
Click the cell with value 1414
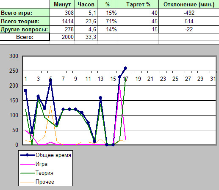click(x=62, y=21)
